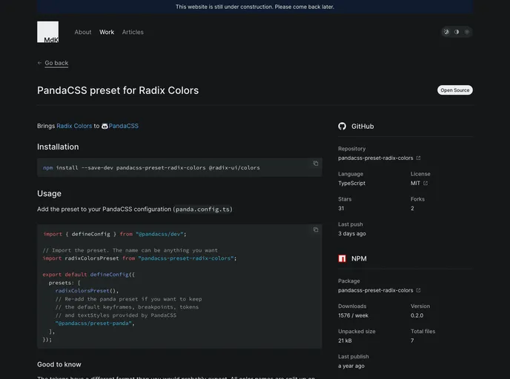Open the Work section
The image size is (510, 379).
[107, 32]
